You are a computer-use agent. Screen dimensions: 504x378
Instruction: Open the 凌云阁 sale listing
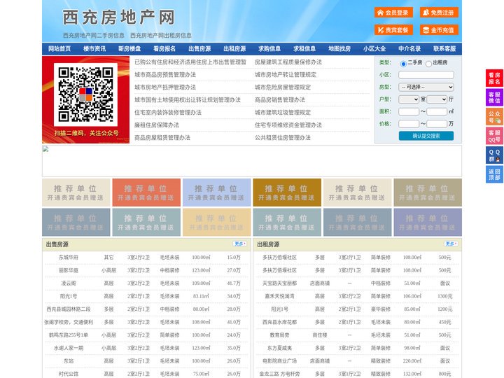click(x=69, y=283)
